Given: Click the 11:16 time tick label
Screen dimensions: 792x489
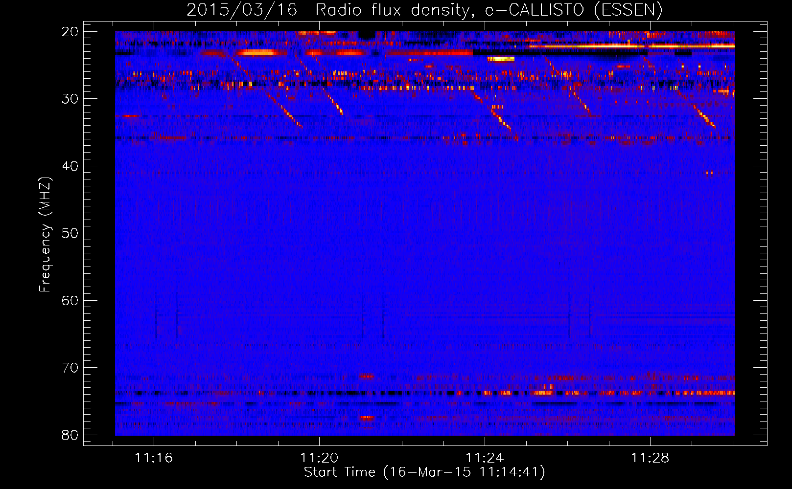Looking at the screenshot, I should pos(154,458).
